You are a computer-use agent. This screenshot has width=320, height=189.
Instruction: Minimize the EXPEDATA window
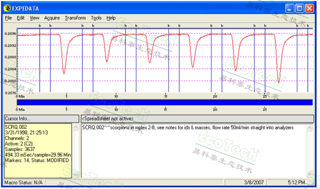pyautogui.click(x=290, y=8)
